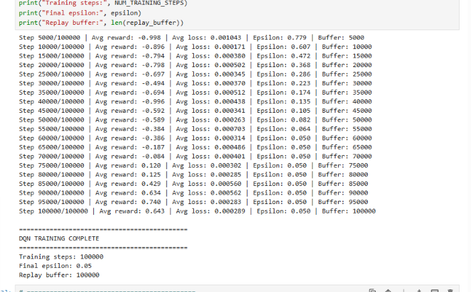This screenshot has width=471, height=292.
Task: Click "Step 35000/100000" in the output
Action: [52, 93]
